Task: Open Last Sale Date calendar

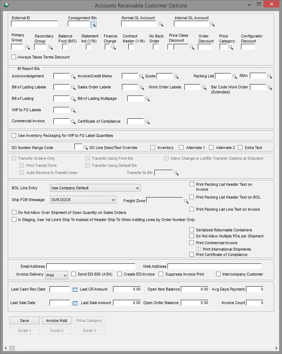Action: [x=75, y=303]
